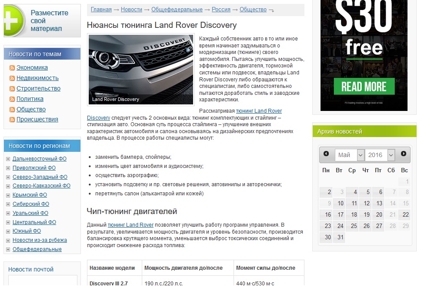Open Россия breadcrumb link
Image resolution: width=431 pixels, height=288 pixels.
coord(221,9)
